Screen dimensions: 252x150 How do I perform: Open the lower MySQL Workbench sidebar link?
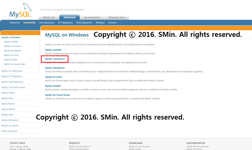point(10,120)
